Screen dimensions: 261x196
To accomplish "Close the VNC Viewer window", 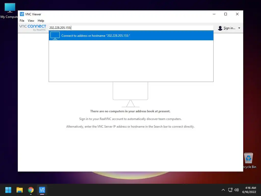I will (x=237, y=14).
